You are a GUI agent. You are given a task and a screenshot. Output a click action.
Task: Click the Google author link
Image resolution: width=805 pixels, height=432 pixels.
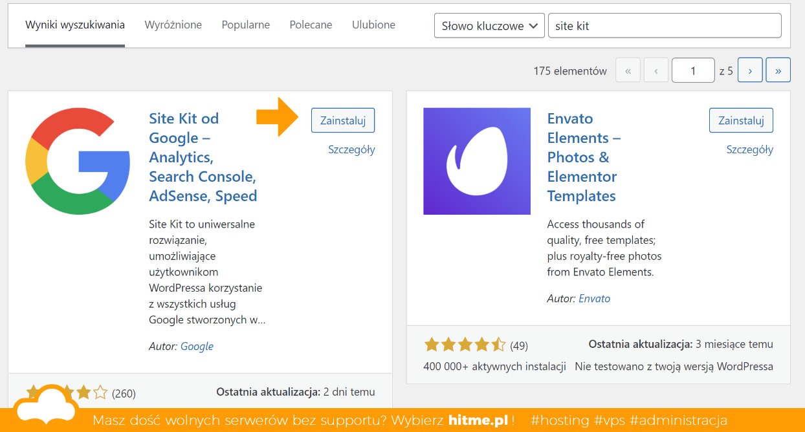[x=197, y=346]
